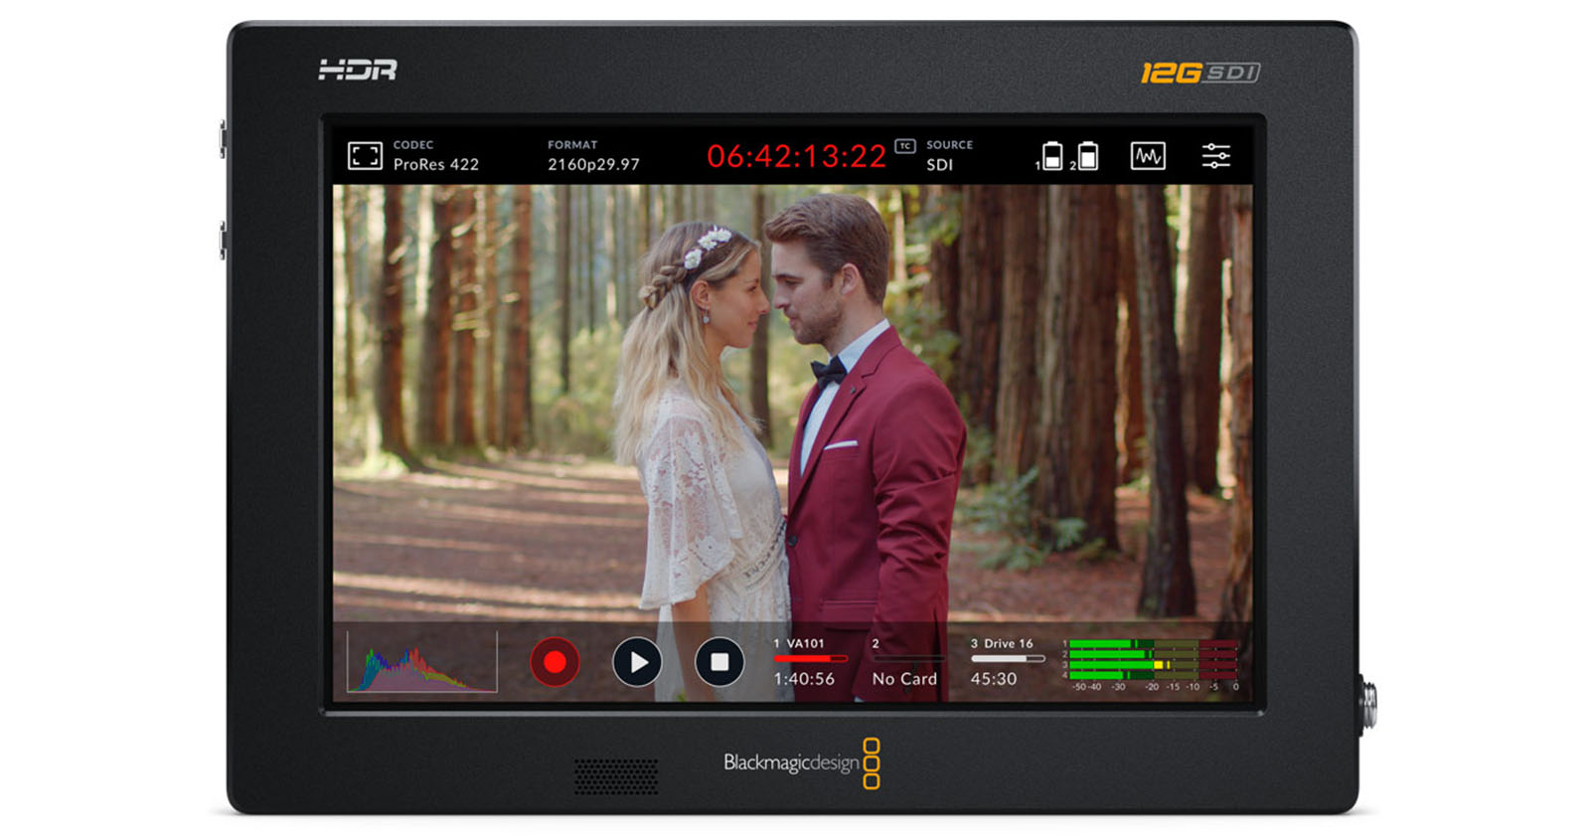1590x835 pixels.
Task: Start recording with the red record button
Action: [555, 662]
